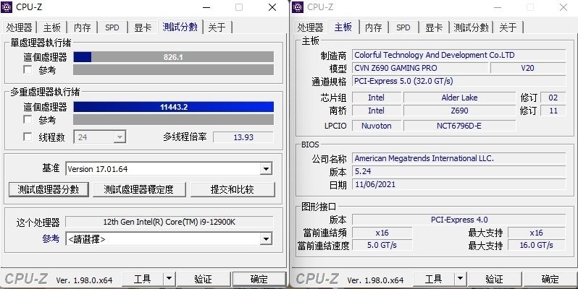Screen dimensions: 578x289
Task: Close the left CPU-Z window
Action: click(272, 7)
